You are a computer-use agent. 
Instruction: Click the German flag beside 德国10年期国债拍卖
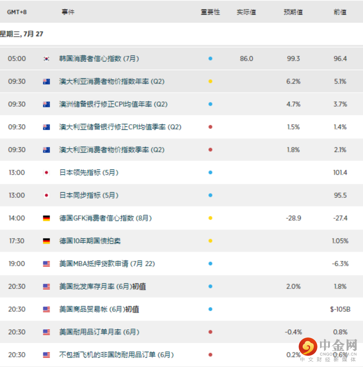click(x=46, y=241)
